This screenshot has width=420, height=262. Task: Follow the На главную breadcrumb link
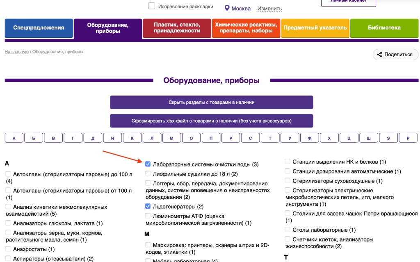click(16, 52)
